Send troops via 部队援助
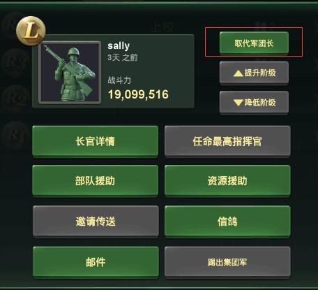 pos(96,181)
